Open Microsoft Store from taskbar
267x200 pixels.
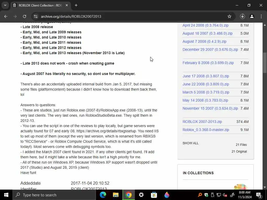click(154, 195)
